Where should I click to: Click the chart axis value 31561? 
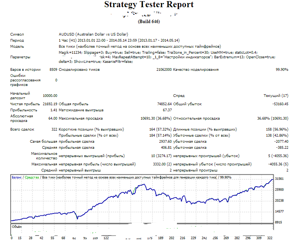click(x=279, y=179)
